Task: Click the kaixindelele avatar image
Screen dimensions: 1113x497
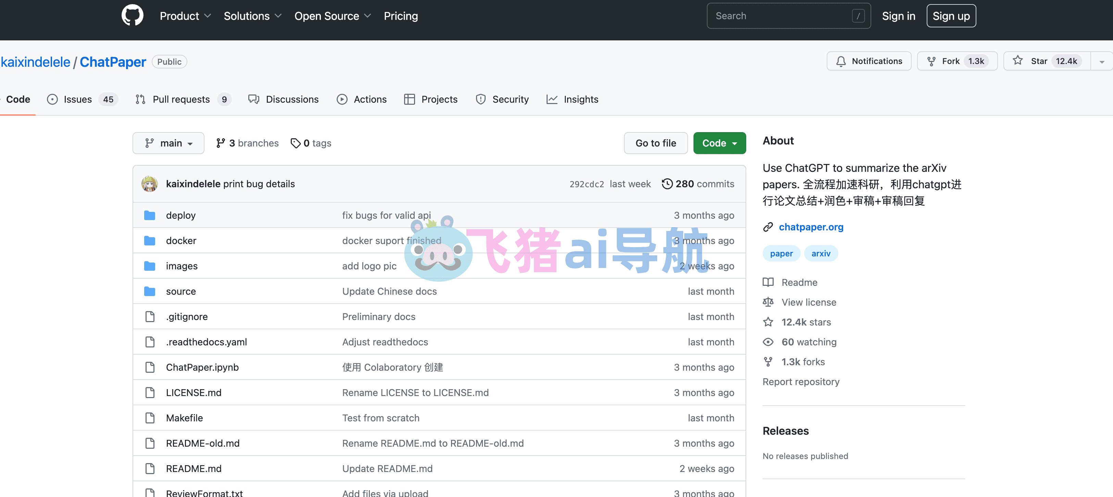Action: tap(150, 184)
